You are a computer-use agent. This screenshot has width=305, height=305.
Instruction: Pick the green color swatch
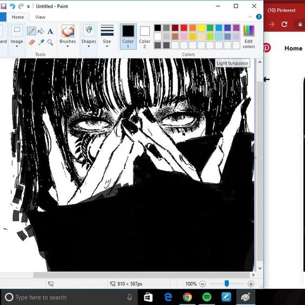[210, 28]
